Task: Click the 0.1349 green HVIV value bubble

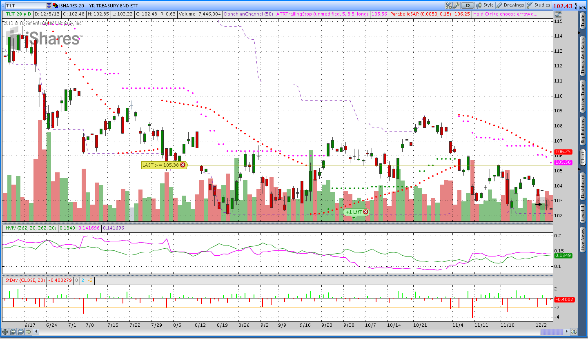Action: pos(563,256)
